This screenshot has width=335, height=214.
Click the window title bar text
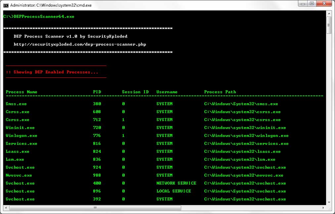tap(51, 5)
